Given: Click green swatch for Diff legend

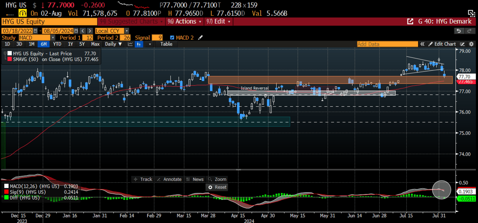Looking at the screenshot, I should [7, 197].
